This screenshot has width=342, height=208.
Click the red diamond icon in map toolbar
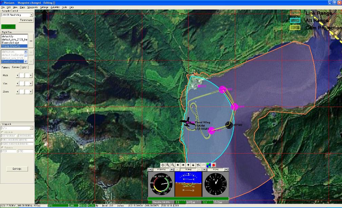214,165
